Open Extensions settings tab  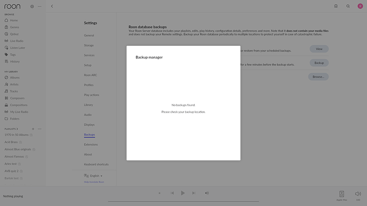click(91, 144)
